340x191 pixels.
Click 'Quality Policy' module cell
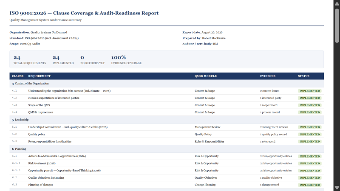(x=203, y=134)
